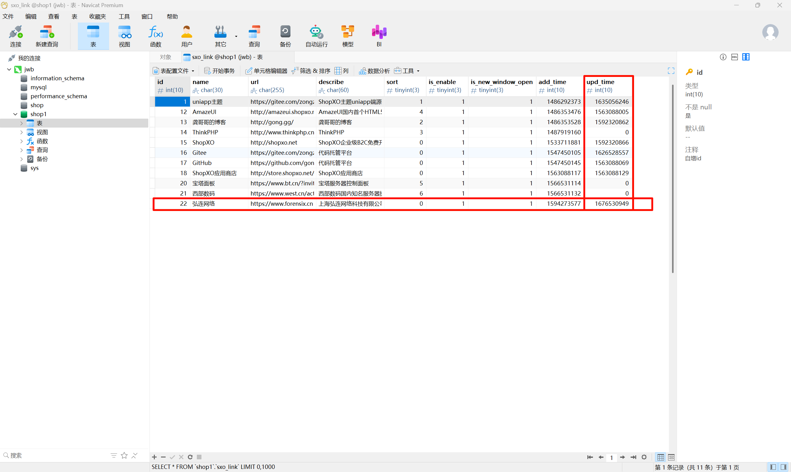Open 数据分析 button
Screen dimensions: 791x472
[374, 71]
